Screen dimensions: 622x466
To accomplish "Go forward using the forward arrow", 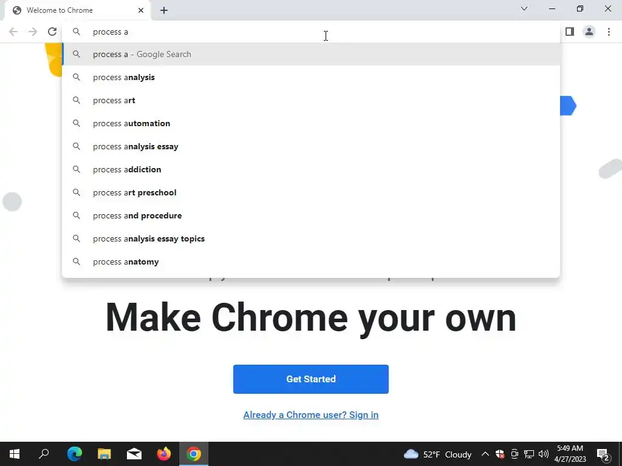I will click(x=33, y=32).
